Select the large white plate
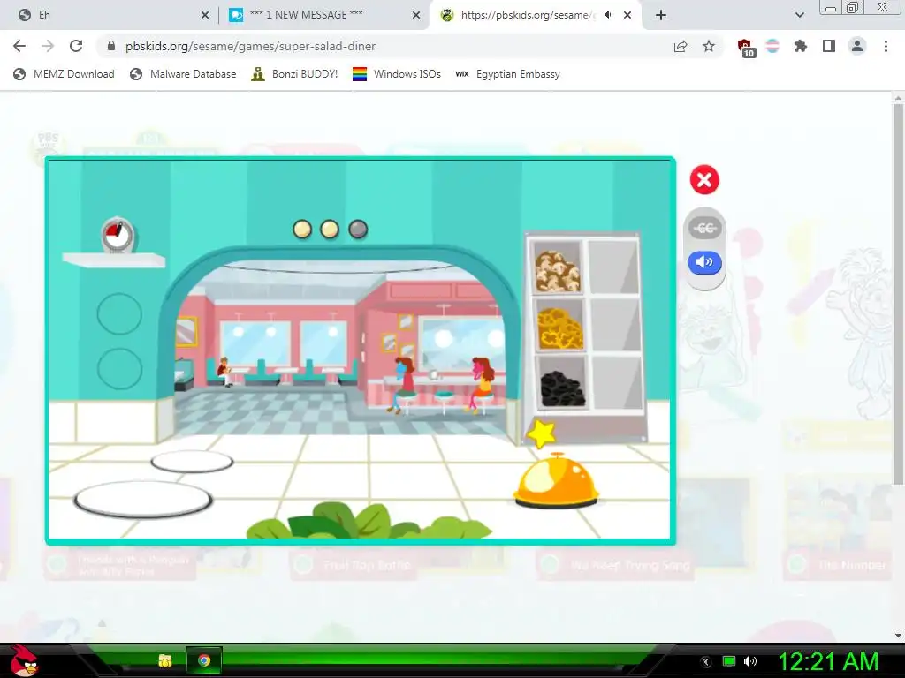This screenshot has width=905, height=678. [x=143, y=500]
